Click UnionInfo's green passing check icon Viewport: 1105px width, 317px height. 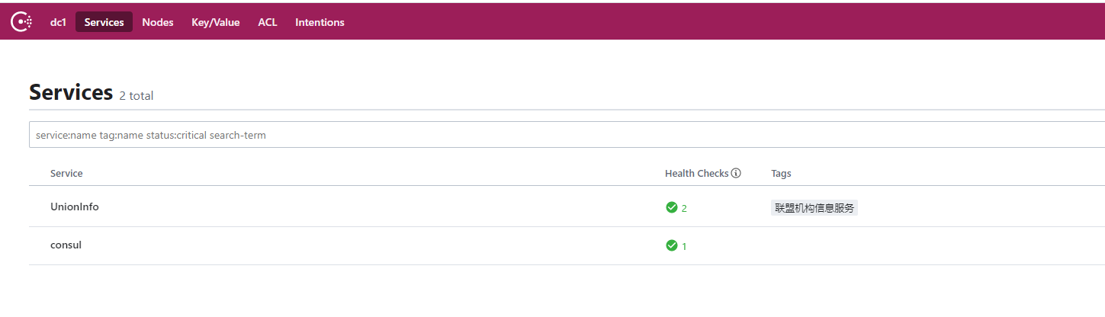coord(672,207)
